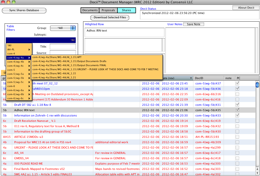Click Download Selected Files button

(110, 18)
